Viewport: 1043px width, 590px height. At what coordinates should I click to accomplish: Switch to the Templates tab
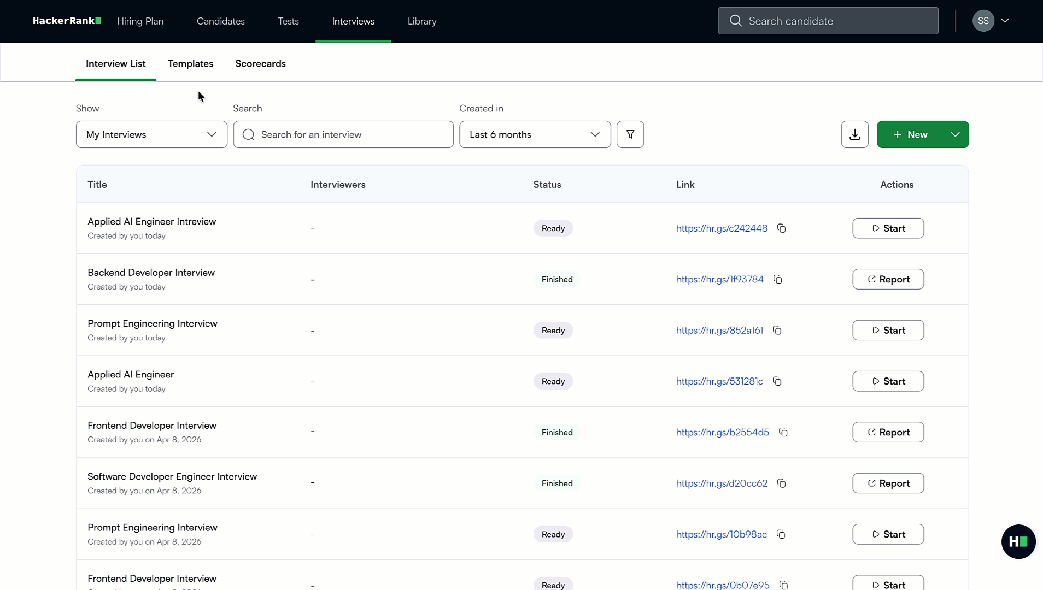pos(190,63)
